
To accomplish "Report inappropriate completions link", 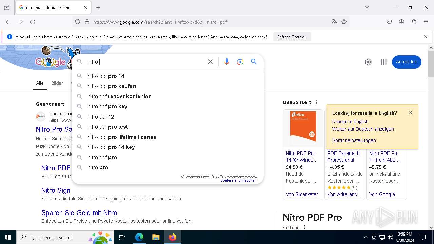I will [x=219, y=176].
